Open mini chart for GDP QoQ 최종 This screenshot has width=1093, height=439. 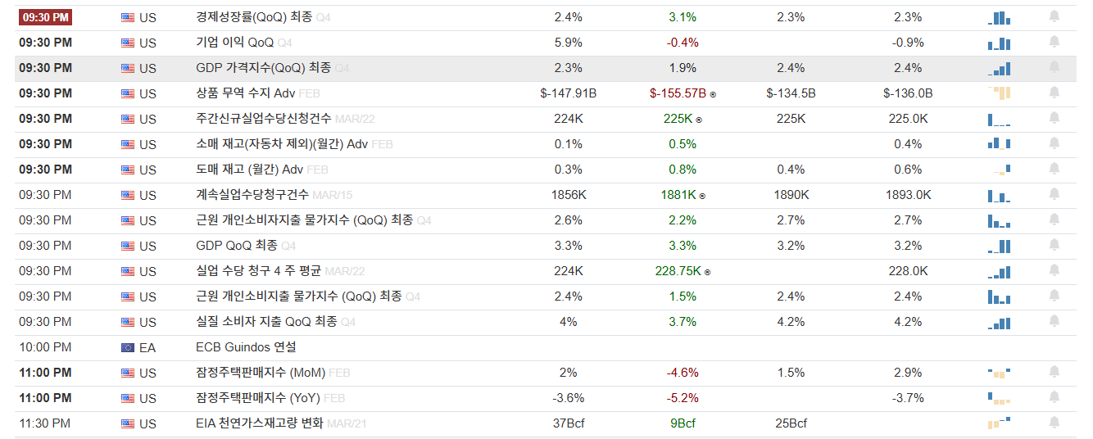click(1000, 246)
